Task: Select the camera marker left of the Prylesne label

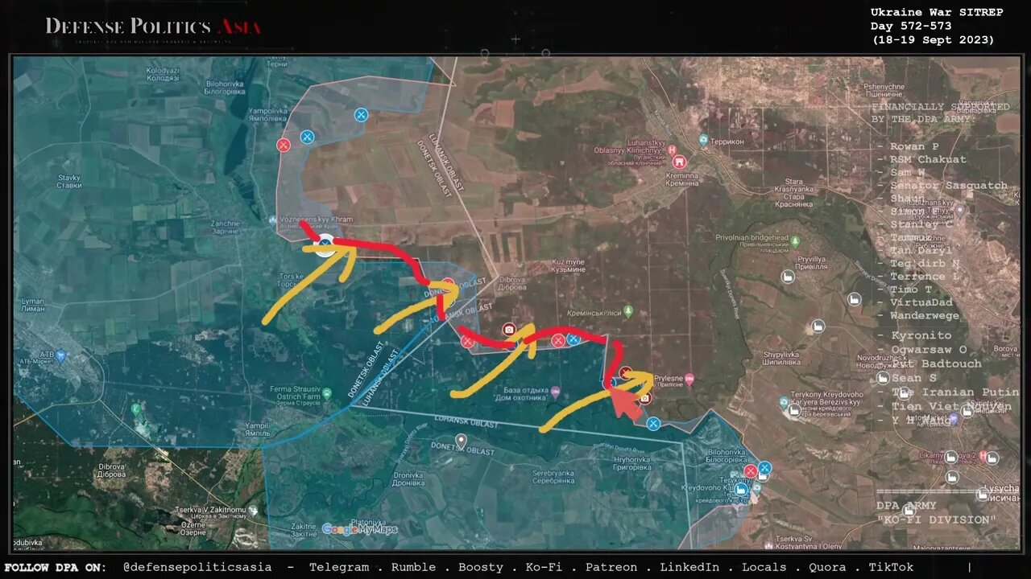Action: tap(645, 398)
